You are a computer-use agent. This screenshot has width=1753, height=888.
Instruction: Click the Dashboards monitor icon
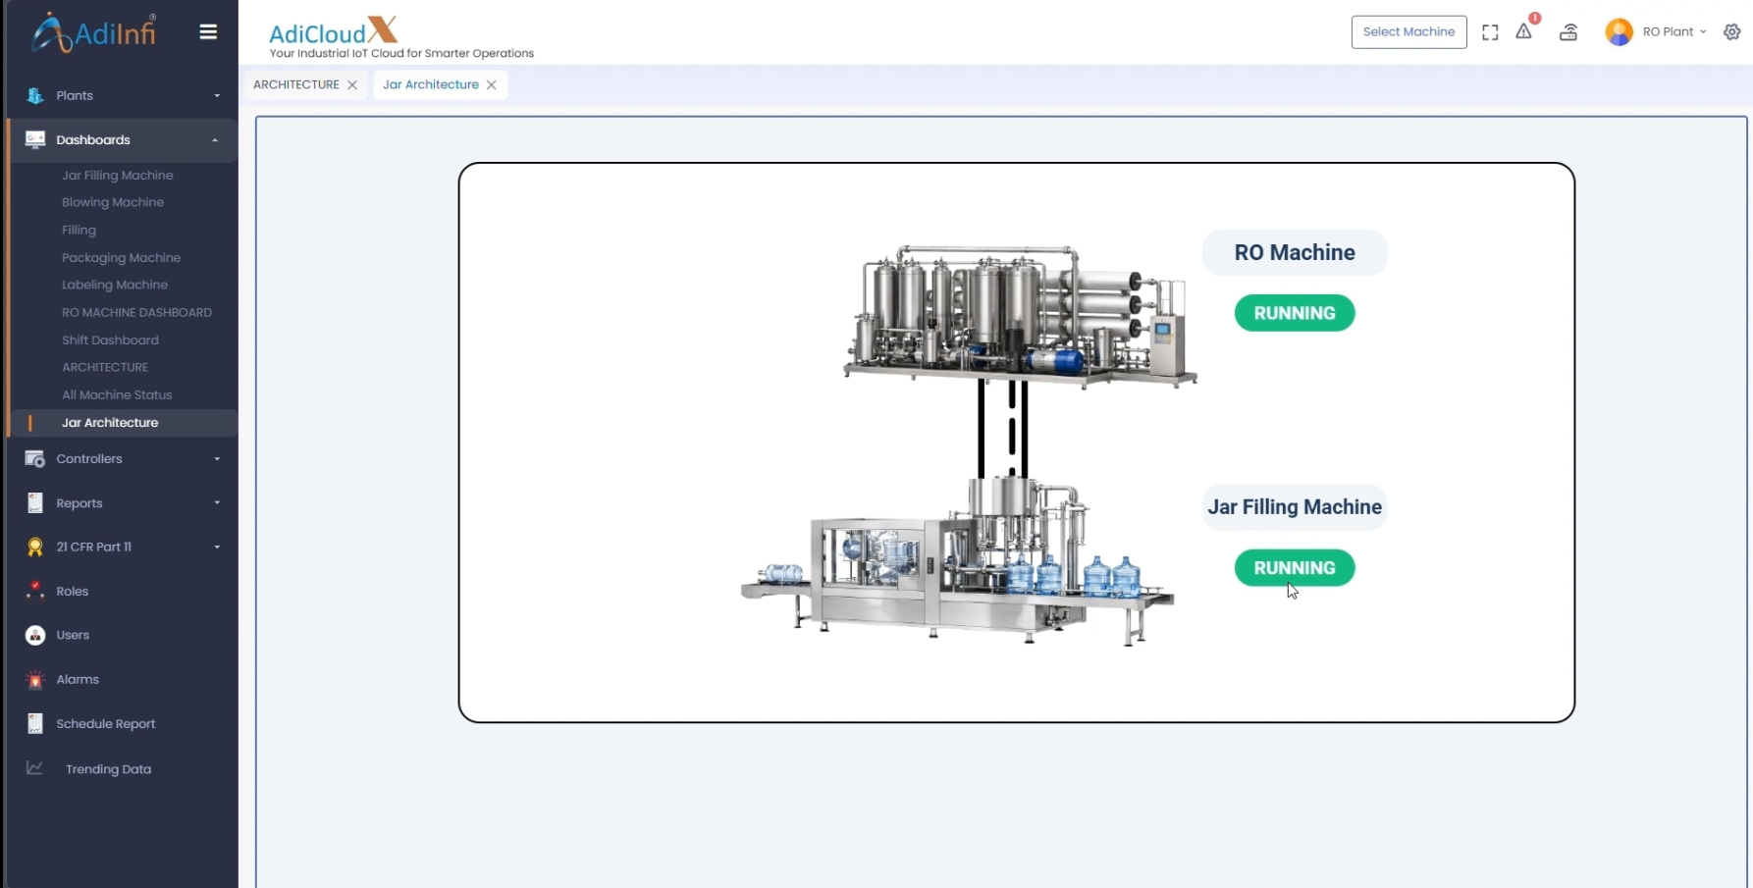35,139
